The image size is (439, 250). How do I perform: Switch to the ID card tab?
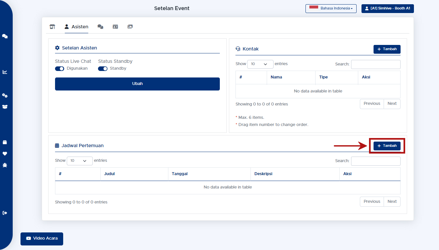115,27
